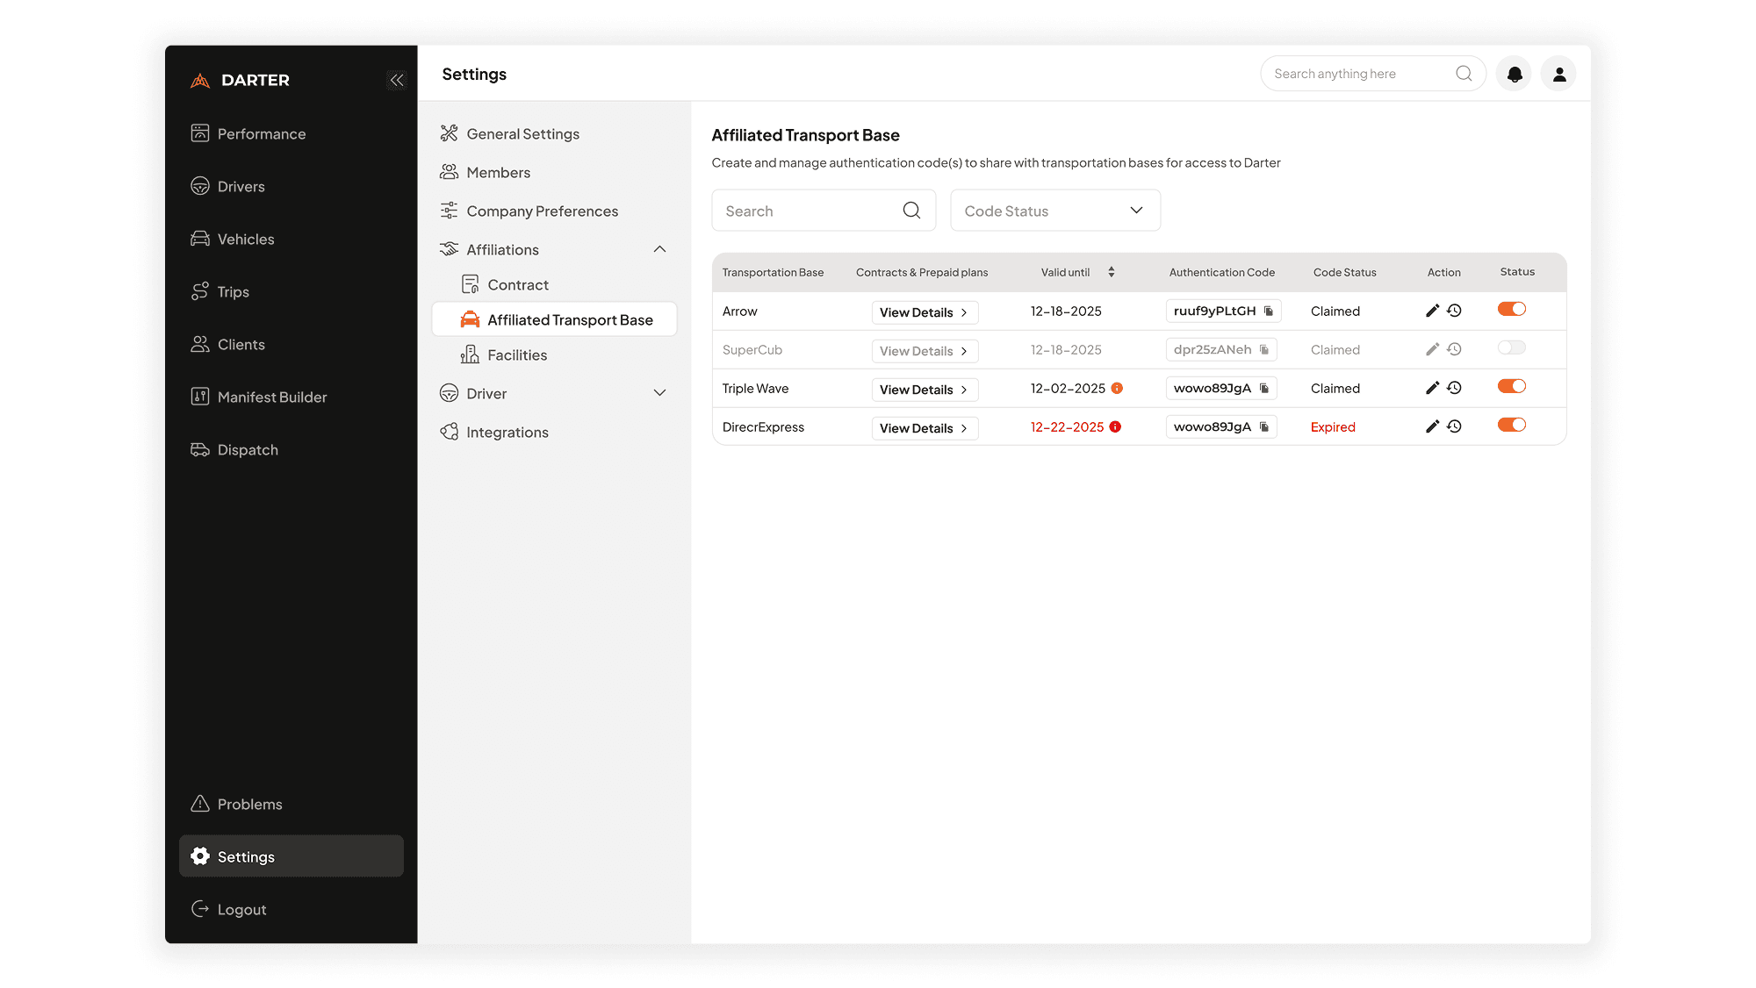The height and width of the screenshot is (988, 1756).
Task: Open Manifest Builder in the sidebar
Action: click(271, 397)
